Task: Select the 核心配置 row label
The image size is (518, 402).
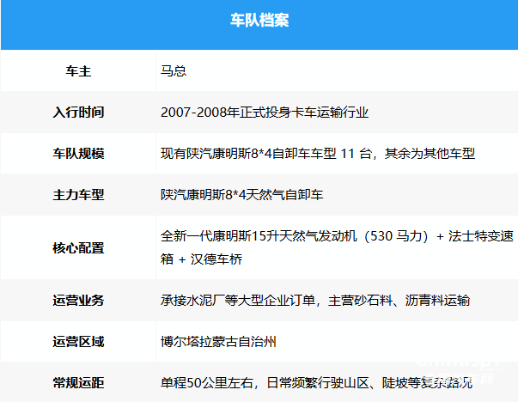Action: (78, 247)
